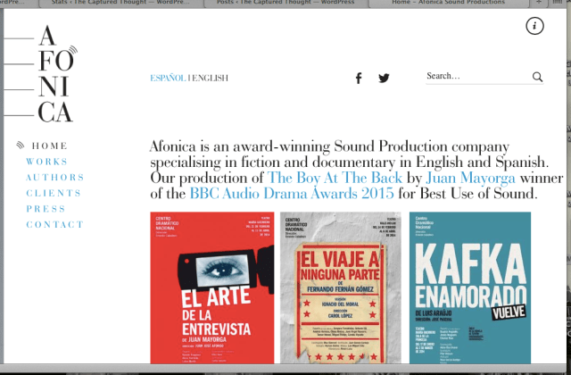
Task: Click the Afonica logo
Action: click(55, 74)
